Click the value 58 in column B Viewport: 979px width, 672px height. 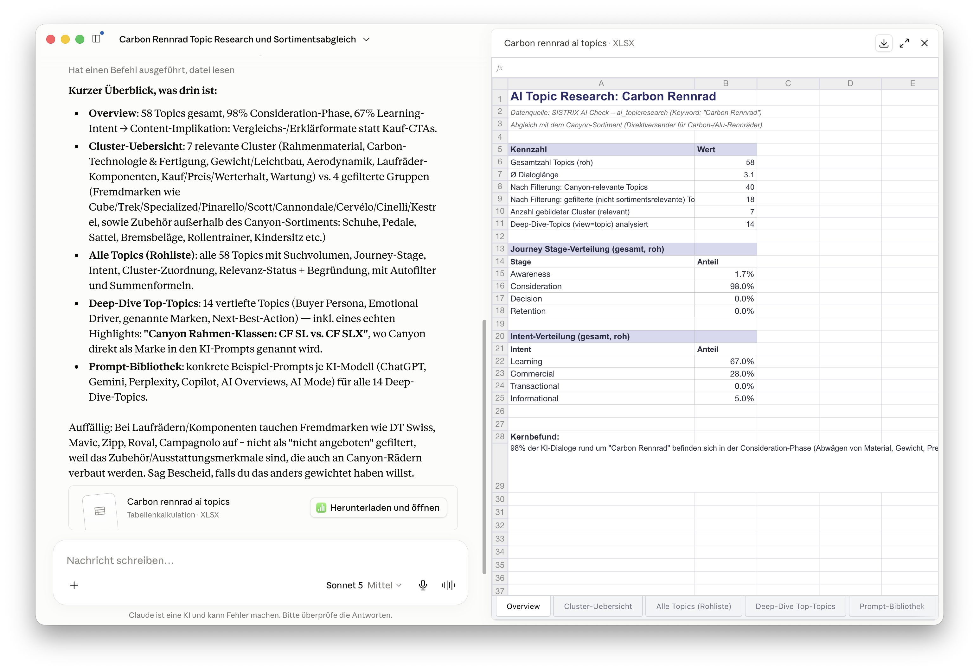726,162
